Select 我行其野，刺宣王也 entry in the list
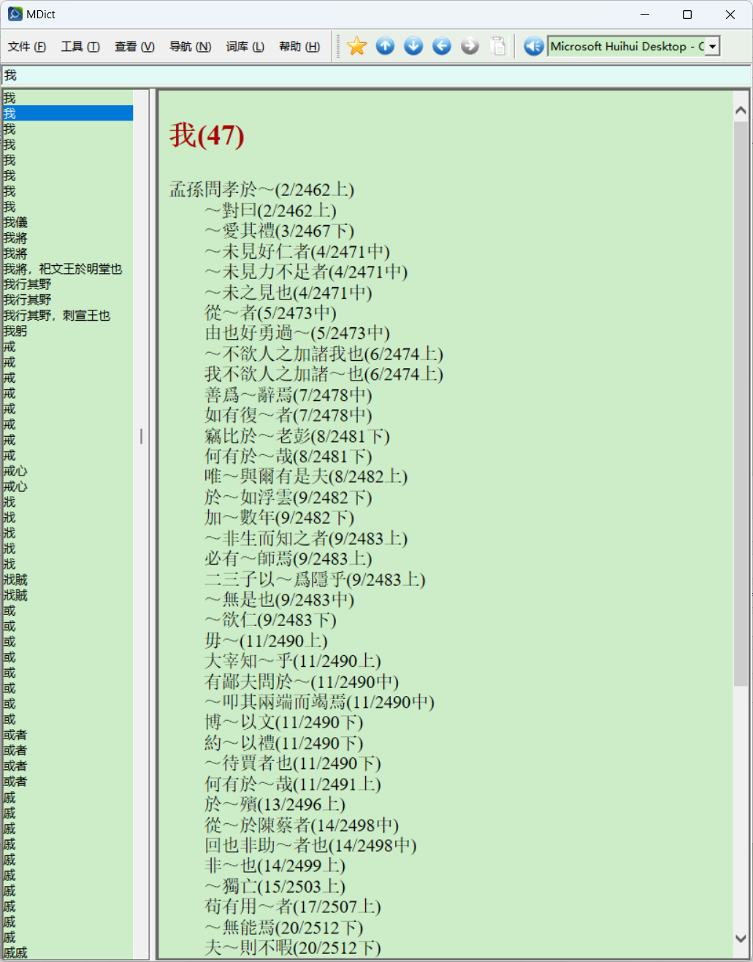This screenshot has height=962, width=753. point(57,316)
